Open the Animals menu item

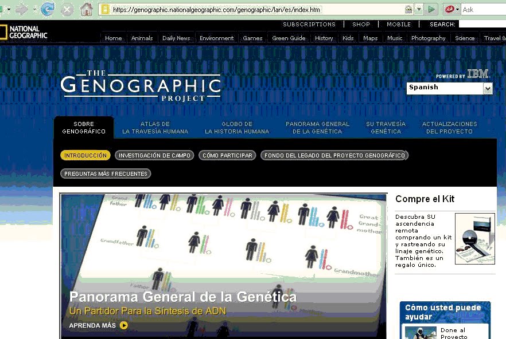point(142,38)
